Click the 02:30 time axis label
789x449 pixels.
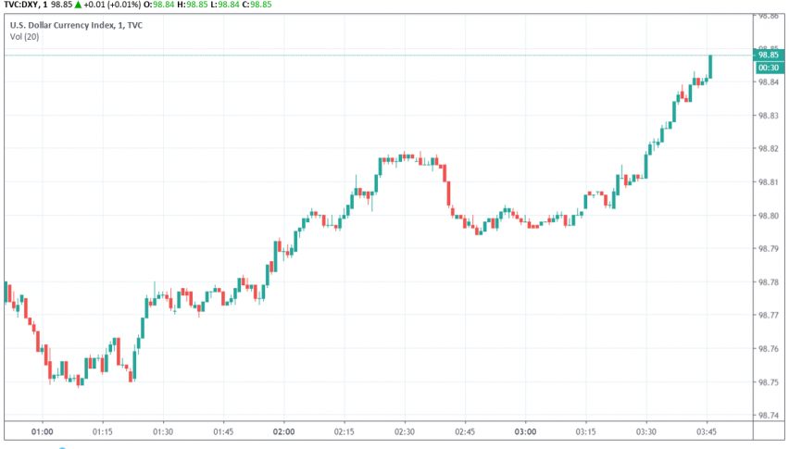pyautogui.click(x=405, y=432)
